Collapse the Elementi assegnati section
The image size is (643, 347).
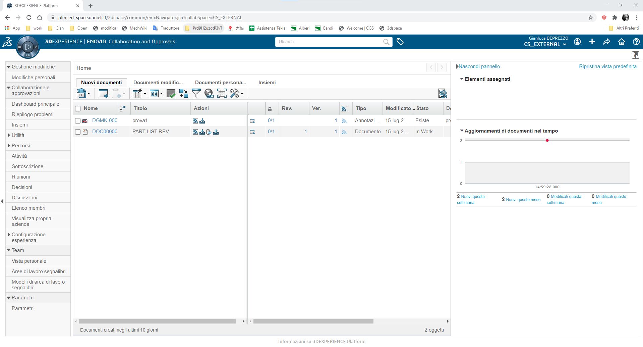tap(462, 79)
